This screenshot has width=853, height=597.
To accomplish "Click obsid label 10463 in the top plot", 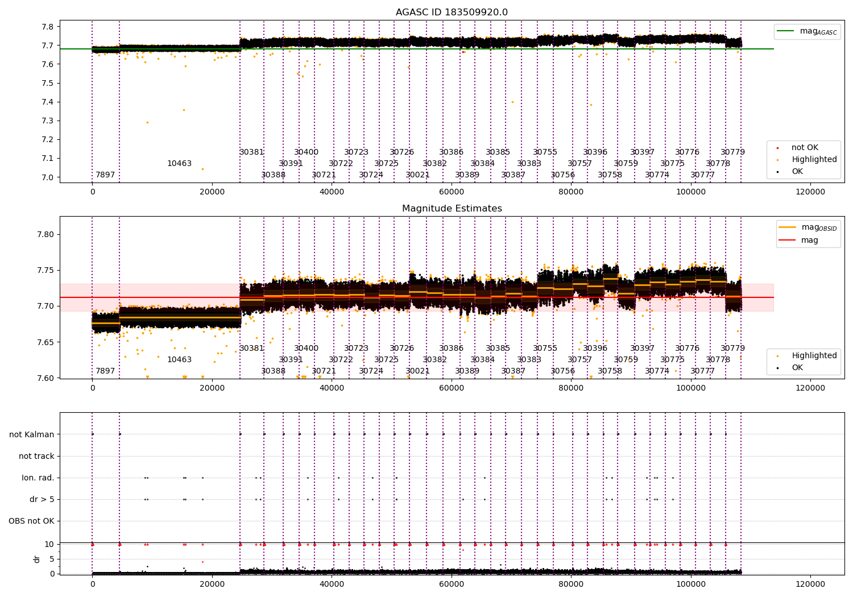I will [179, 164].
